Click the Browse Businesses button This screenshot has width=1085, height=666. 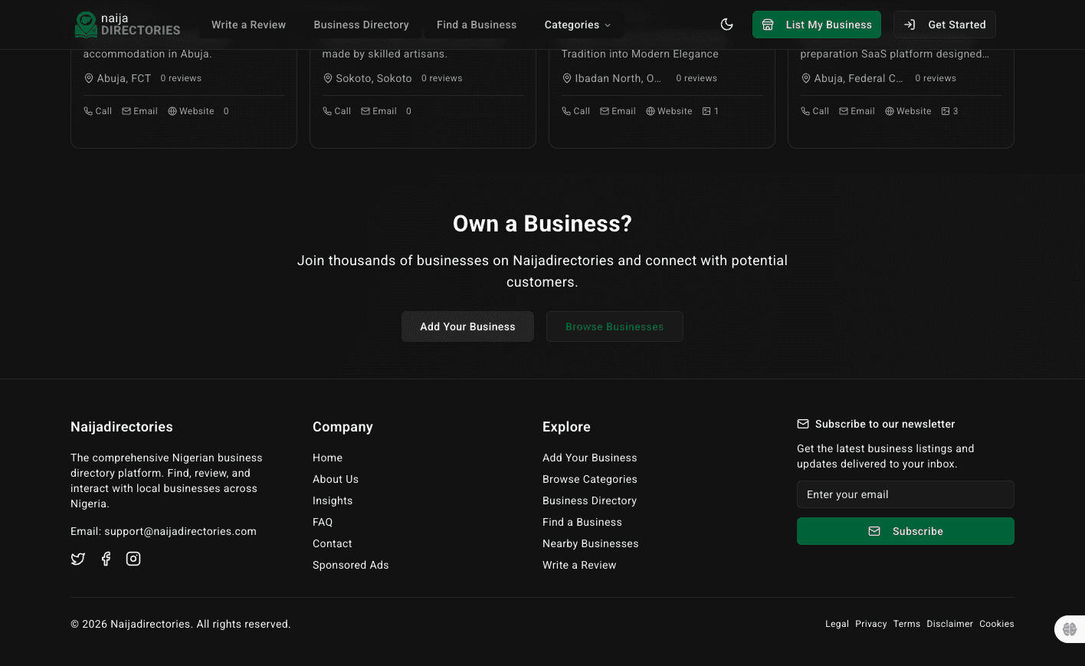coord(615,326)
